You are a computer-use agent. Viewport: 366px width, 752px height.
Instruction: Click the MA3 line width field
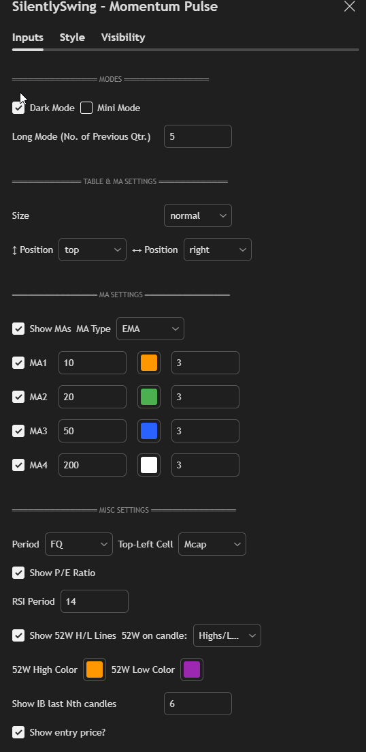point(205,431)
